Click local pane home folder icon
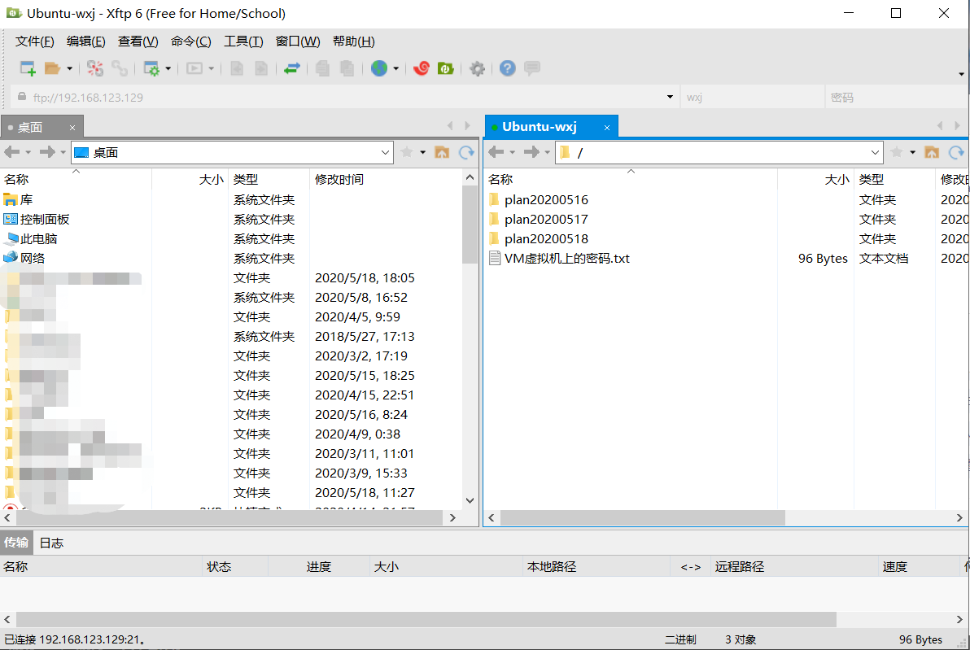This screenshot has width=970, height=650. coord(442,152)
